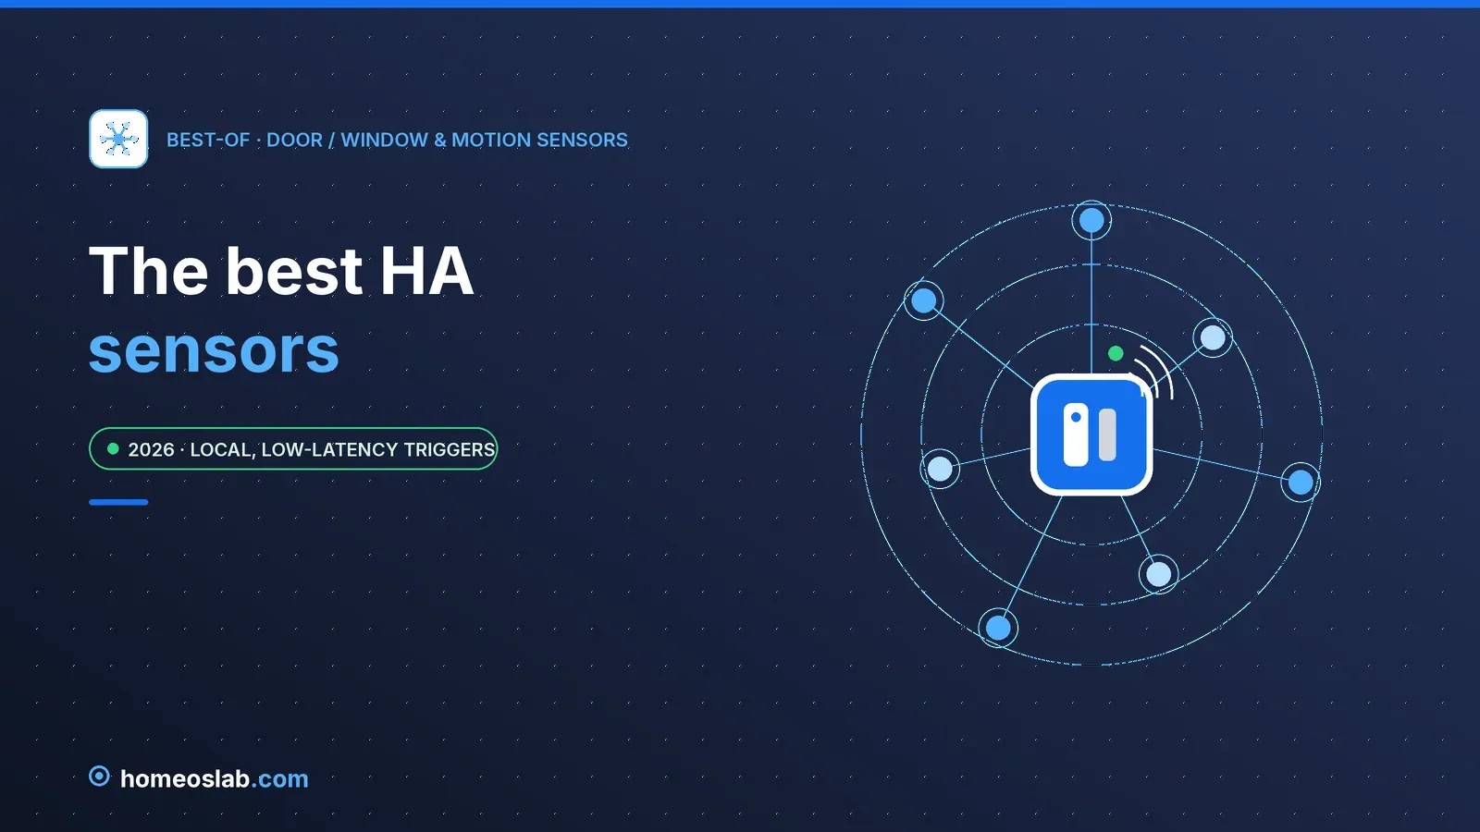Click the "The best HA" heading

coord(281,271)
